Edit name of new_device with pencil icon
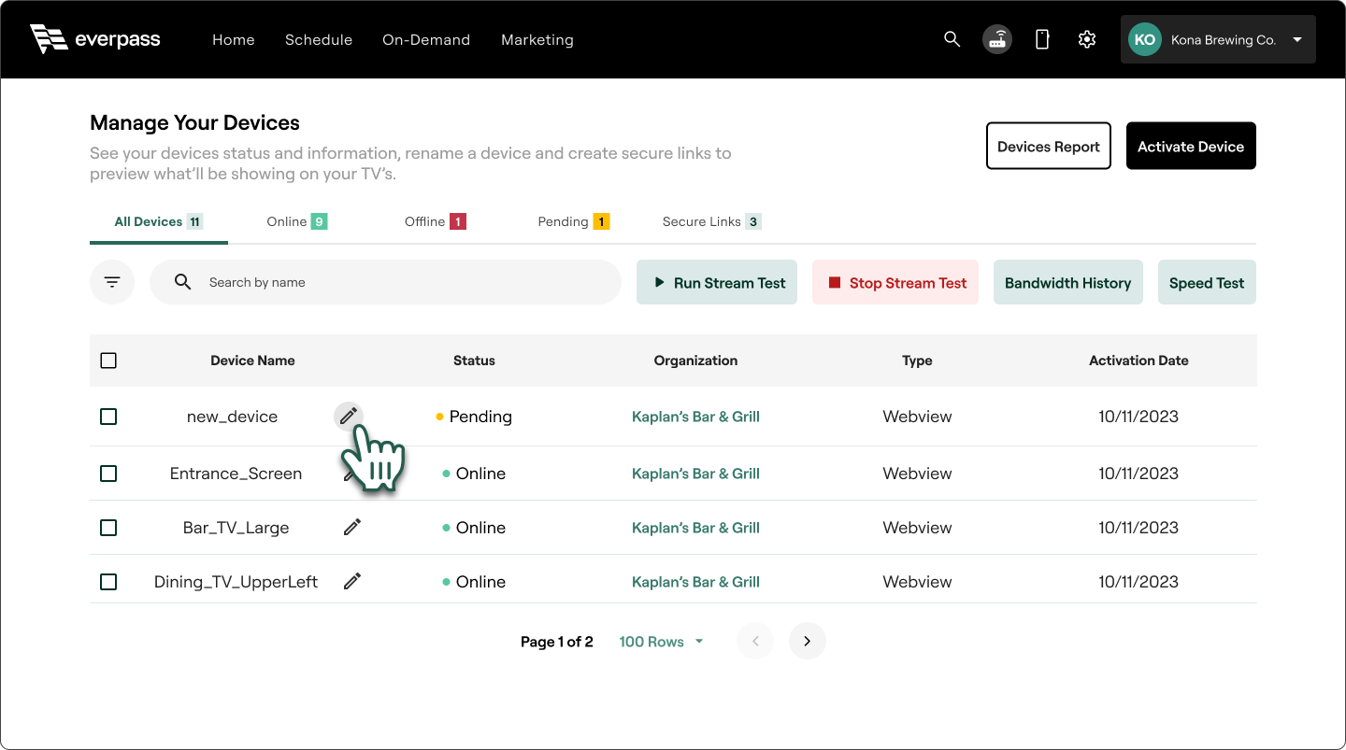Viewport: 1346px width, 750px height. click(349, 416)
